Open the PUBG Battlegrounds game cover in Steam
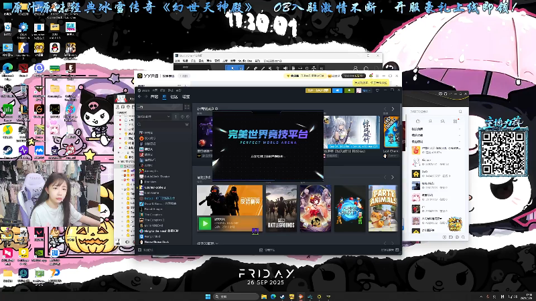The height and width of the screenshot is (301, 536). [281, 208]
